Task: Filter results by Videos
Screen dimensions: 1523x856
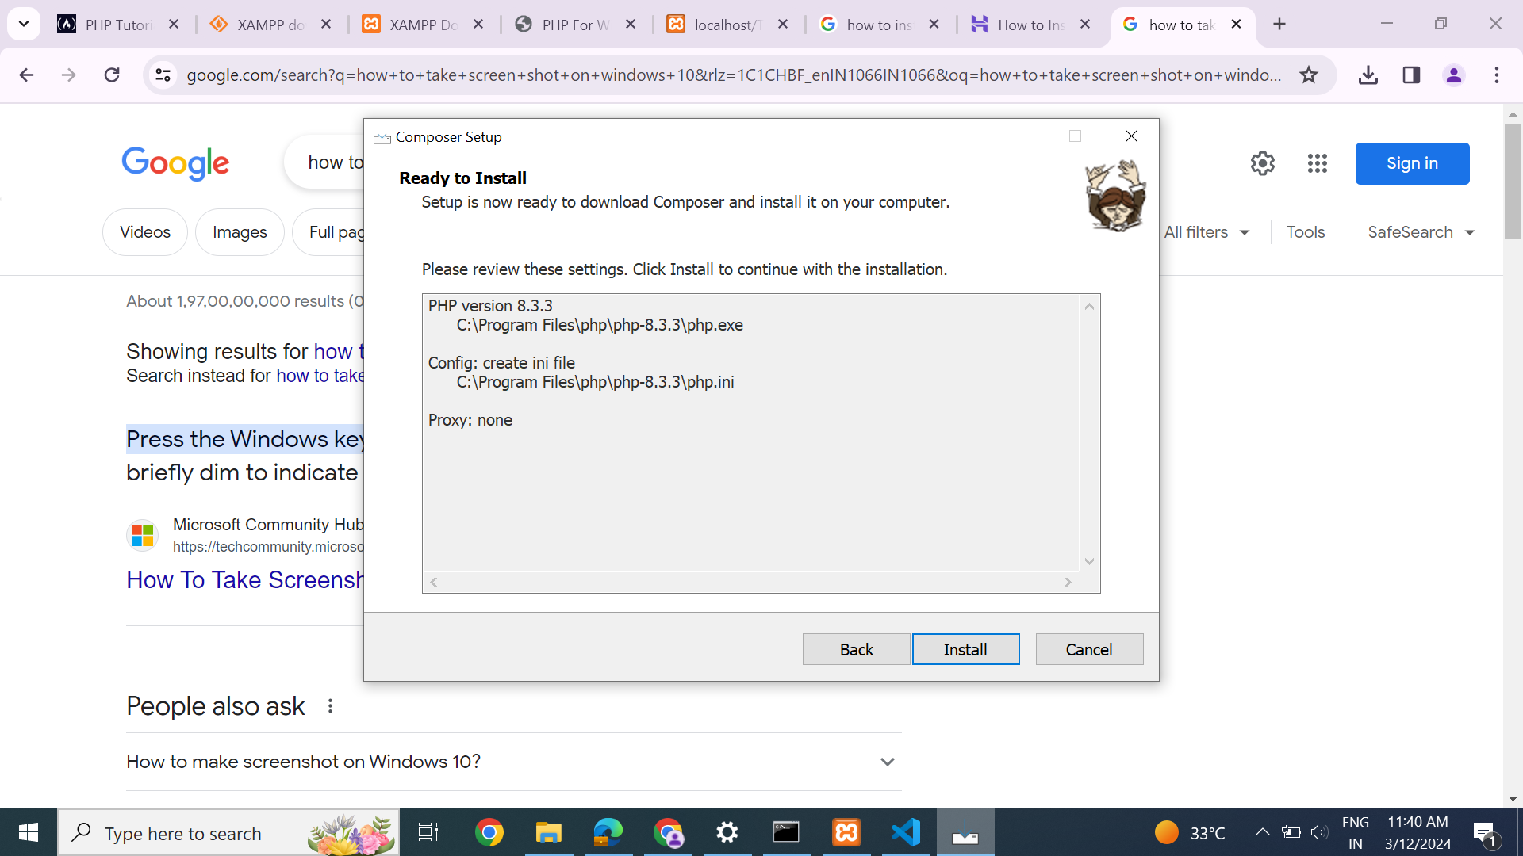Action: point(145,232)
